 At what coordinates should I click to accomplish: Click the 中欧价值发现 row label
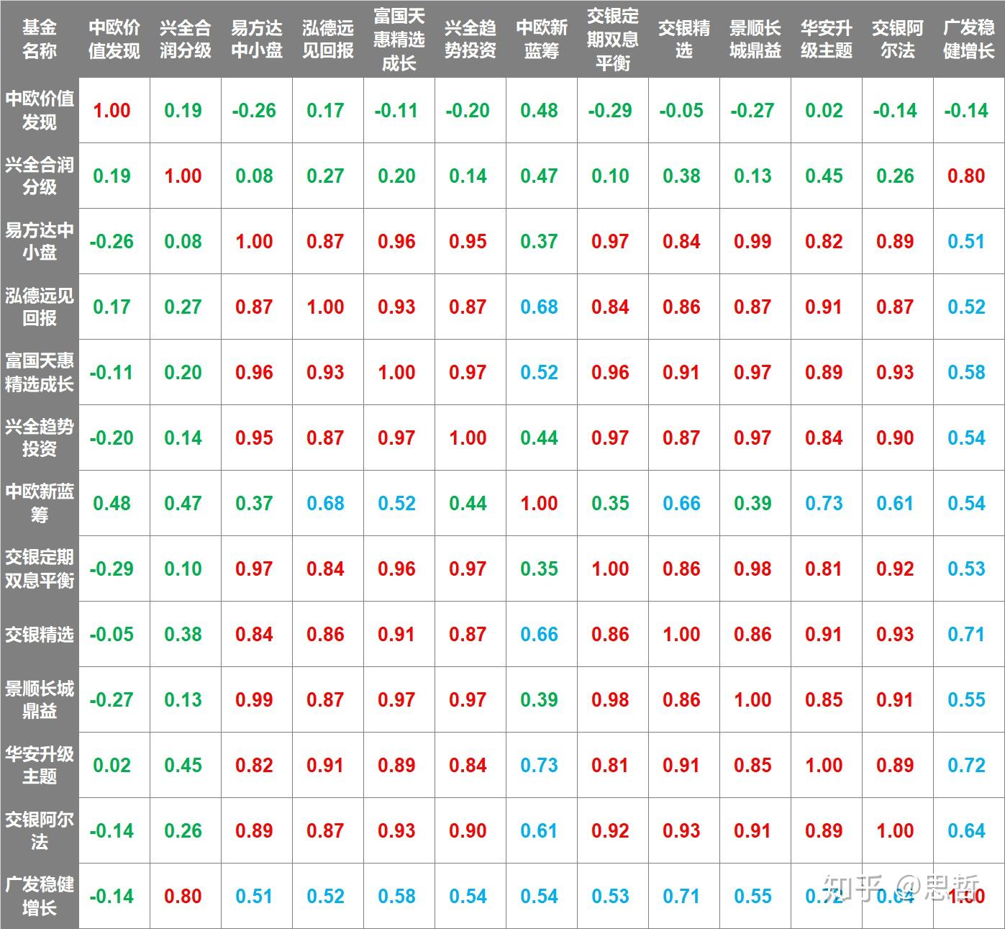click(39, 110)
